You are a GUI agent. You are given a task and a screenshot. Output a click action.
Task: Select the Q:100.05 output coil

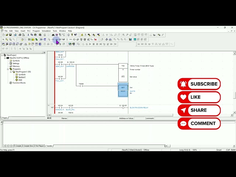[123, 107]
